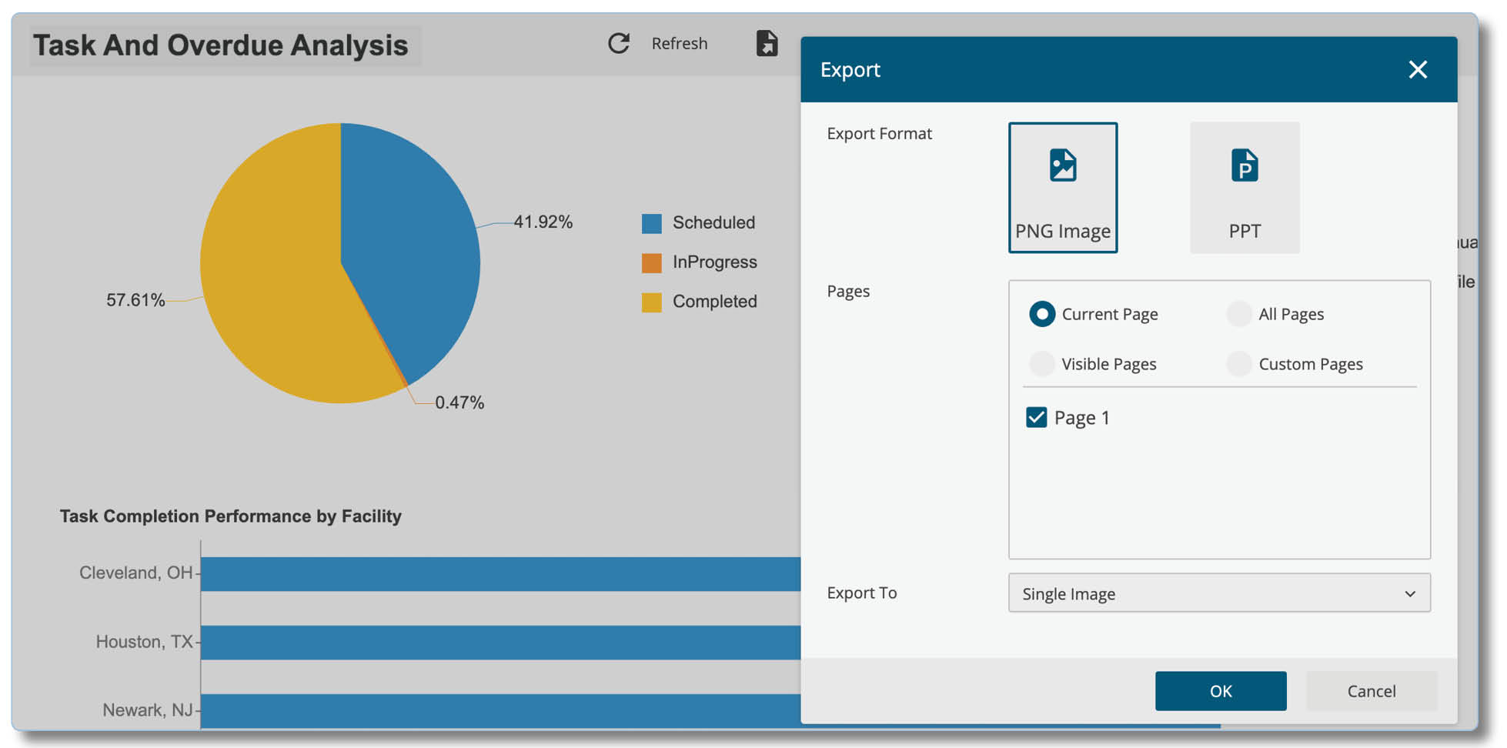Confirm export with the OK button
This screenshot has height=748, width=1507.
click(1221, 691)
